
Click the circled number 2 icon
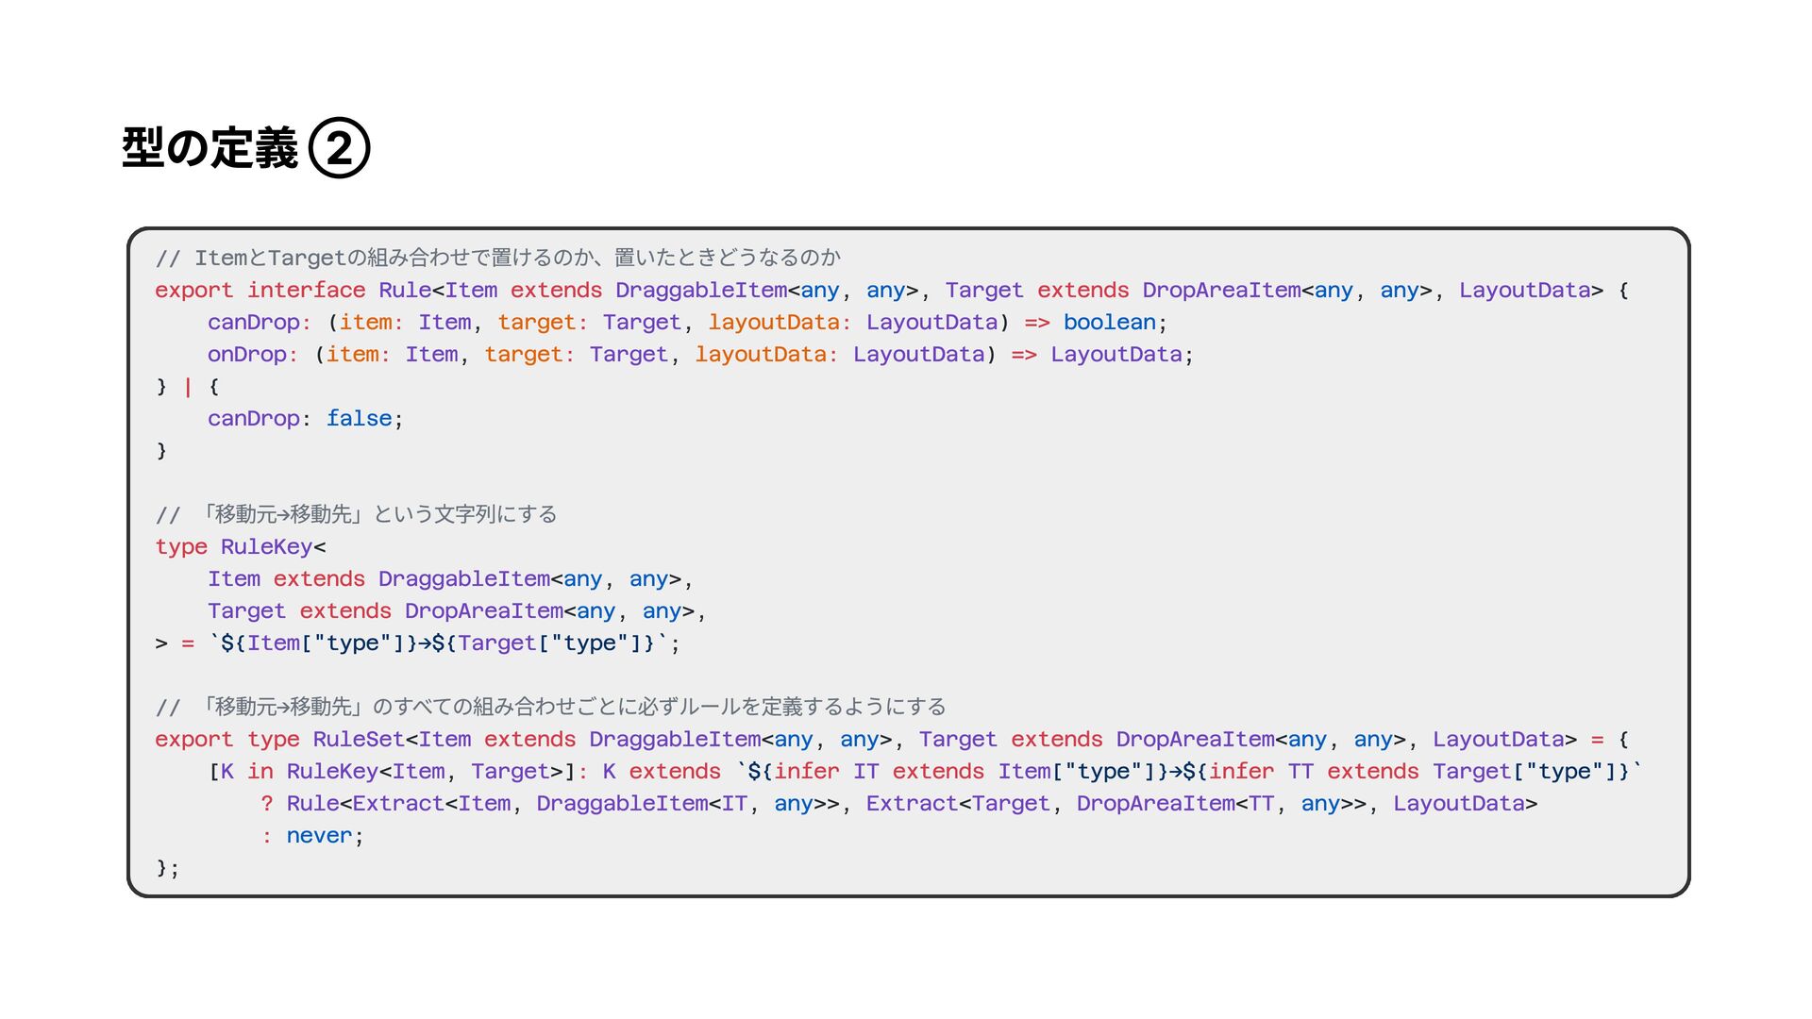click(x=340, y=148)
